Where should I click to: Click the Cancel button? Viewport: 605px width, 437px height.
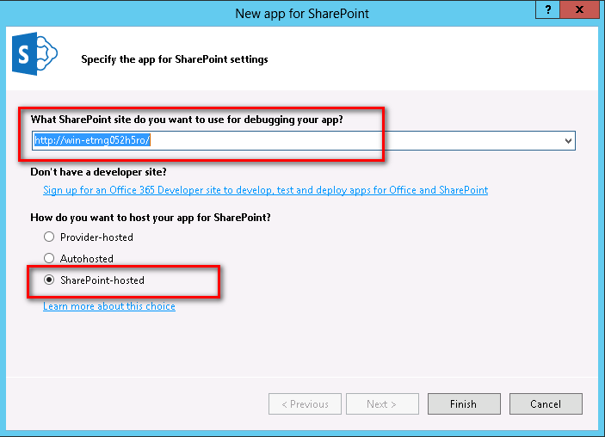[x=546, y=403]
